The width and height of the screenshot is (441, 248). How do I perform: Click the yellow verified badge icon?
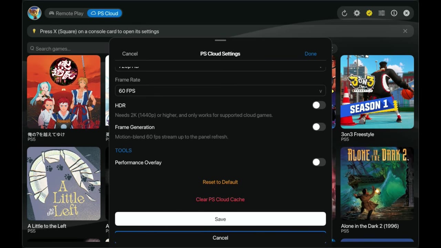[x=369, y=13]
